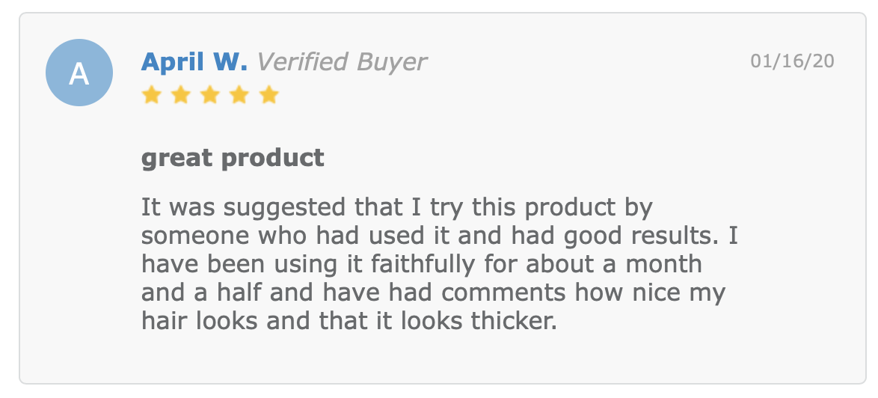This screenshot has width=878, height=398.
Task: Select the third rating star
Action: tap(210, 94)
